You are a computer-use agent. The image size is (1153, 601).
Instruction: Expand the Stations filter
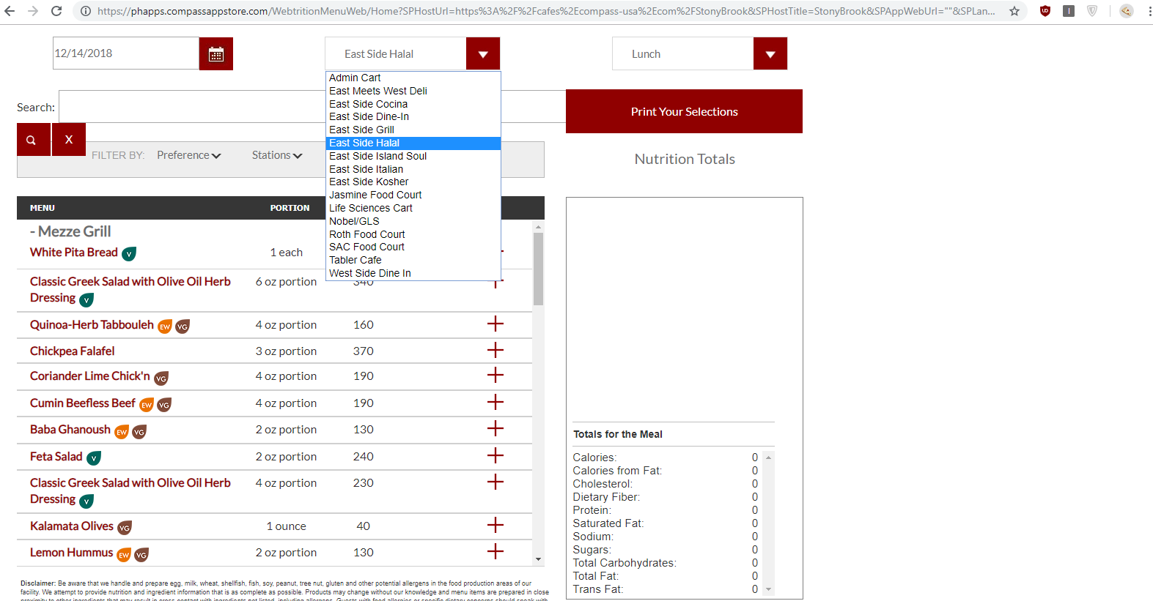[277, 155]
